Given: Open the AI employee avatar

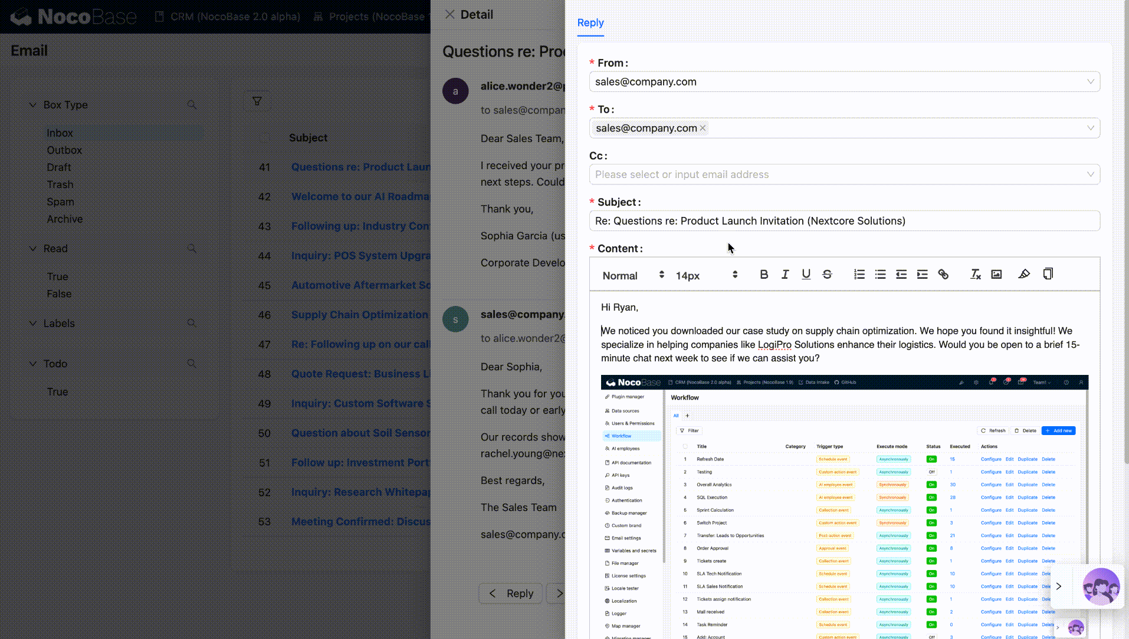Looking at the screenshot, I should pyautogui.click(x=1101, y=587).
